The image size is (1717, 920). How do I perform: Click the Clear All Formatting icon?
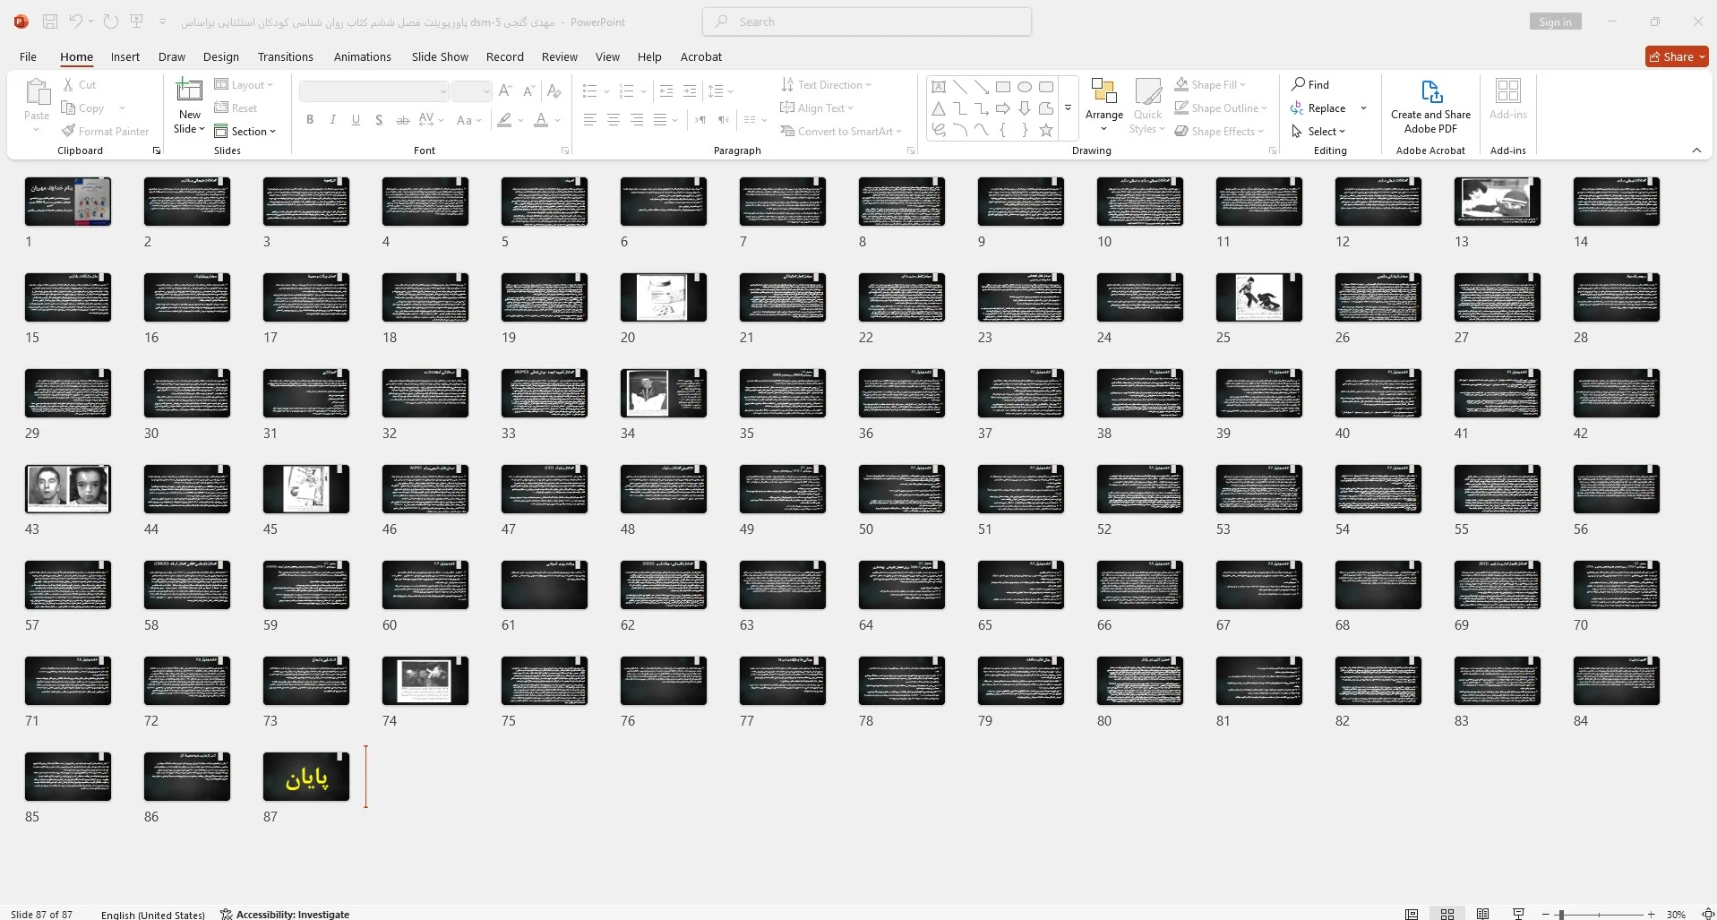coord(554,91)
